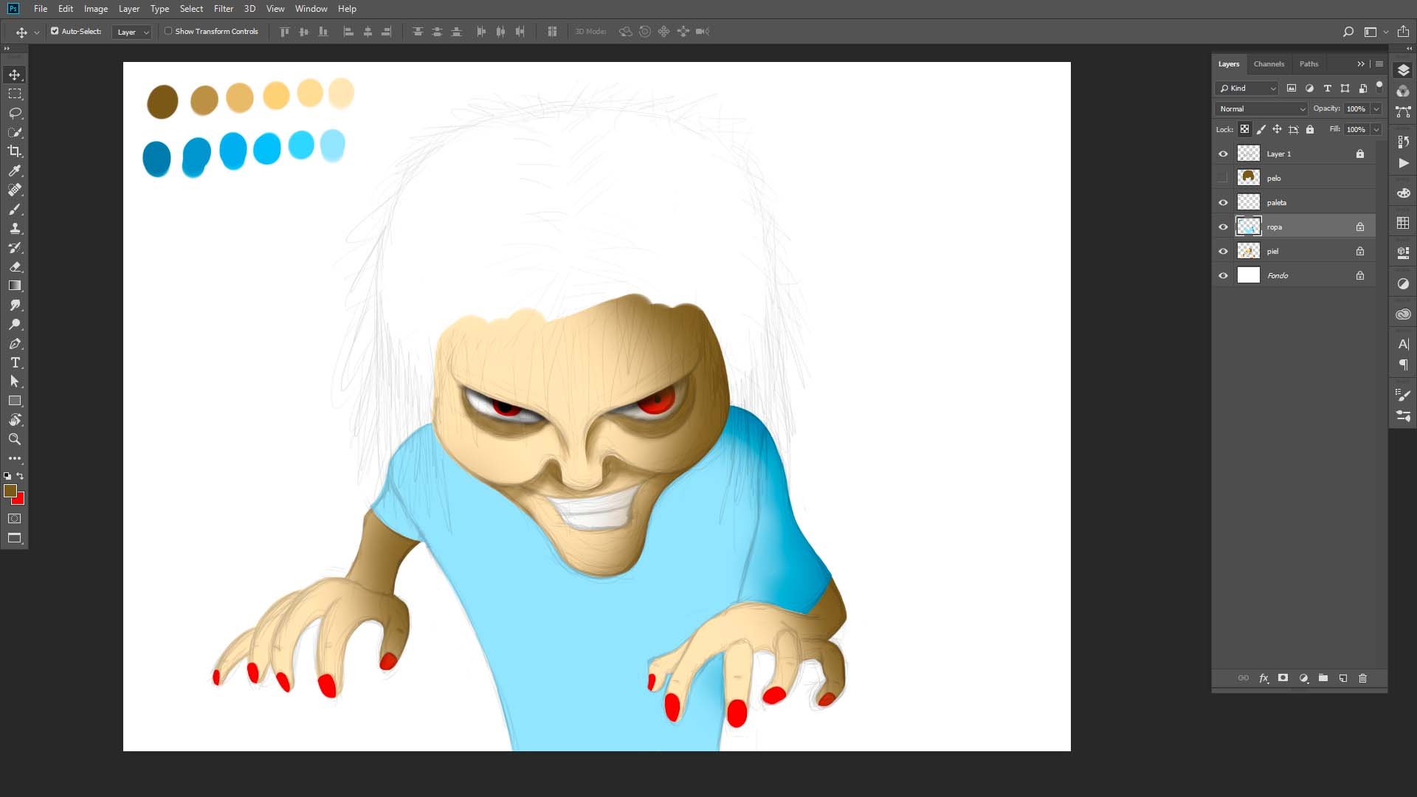Toggle the Auto-Select checkbox
The height and width of the screenshot is (797, 1417).
[55, 31]
